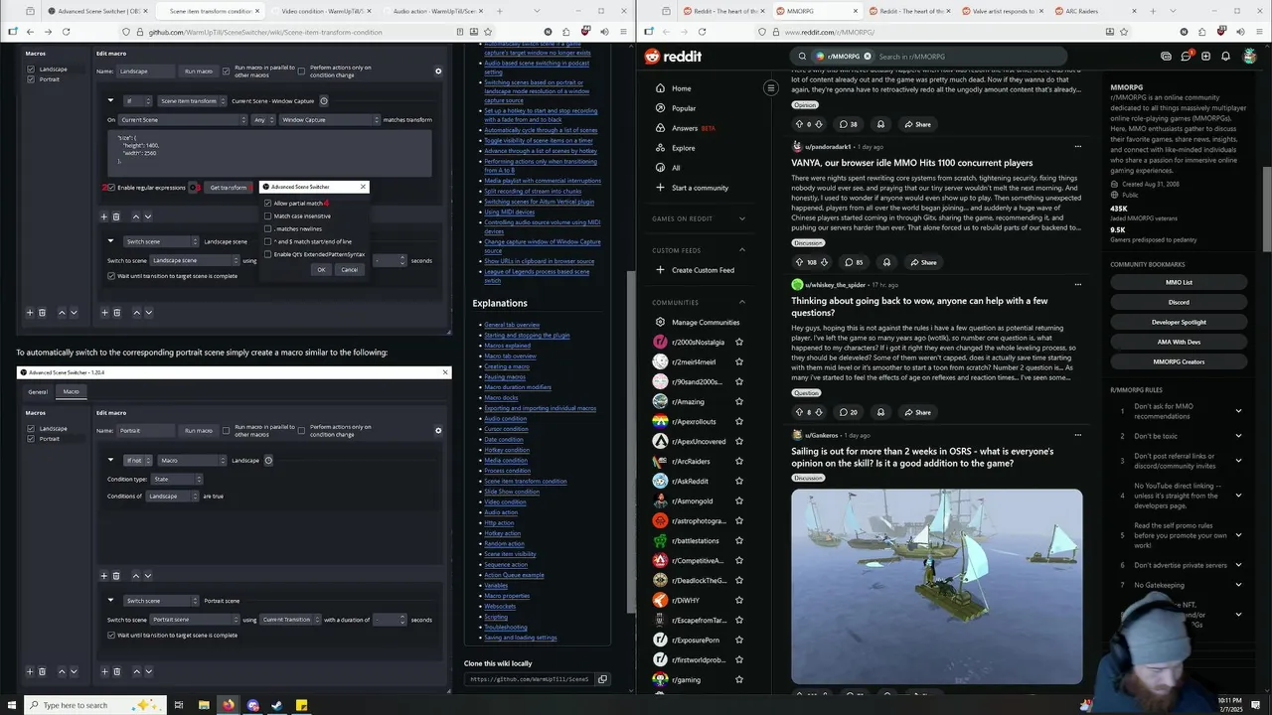Open more options on VANYA post

1077,147
